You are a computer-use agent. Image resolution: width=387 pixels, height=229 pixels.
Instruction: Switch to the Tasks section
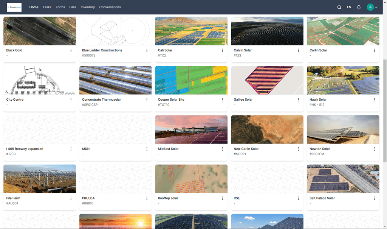pos(47,7)
